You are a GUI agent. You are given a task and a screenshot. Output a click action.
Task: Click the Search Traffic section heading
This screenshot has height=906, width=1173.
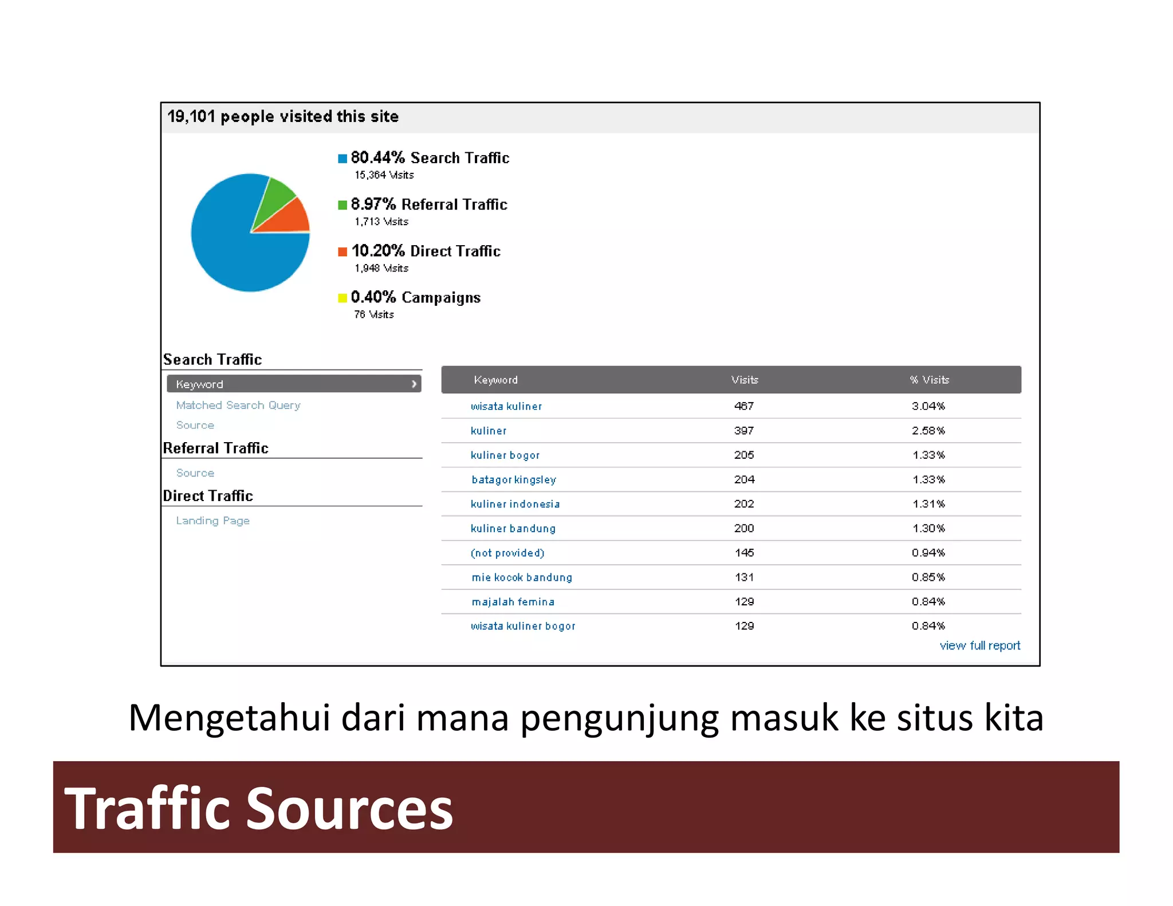point(212,359)
